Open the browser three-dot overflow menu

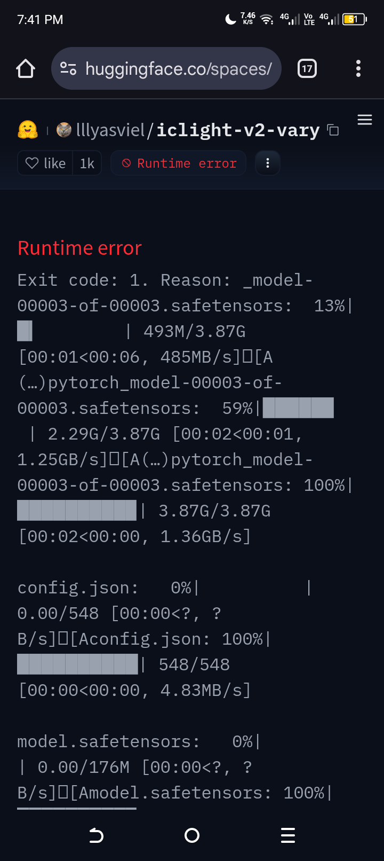(358, 68)
